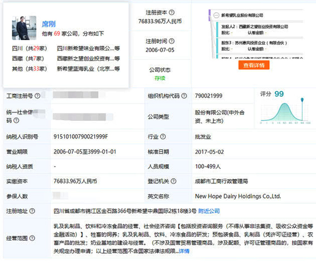Click 西藏（共7家） region row
Viewport: 316px width, 265px height.
coord(28,58)
